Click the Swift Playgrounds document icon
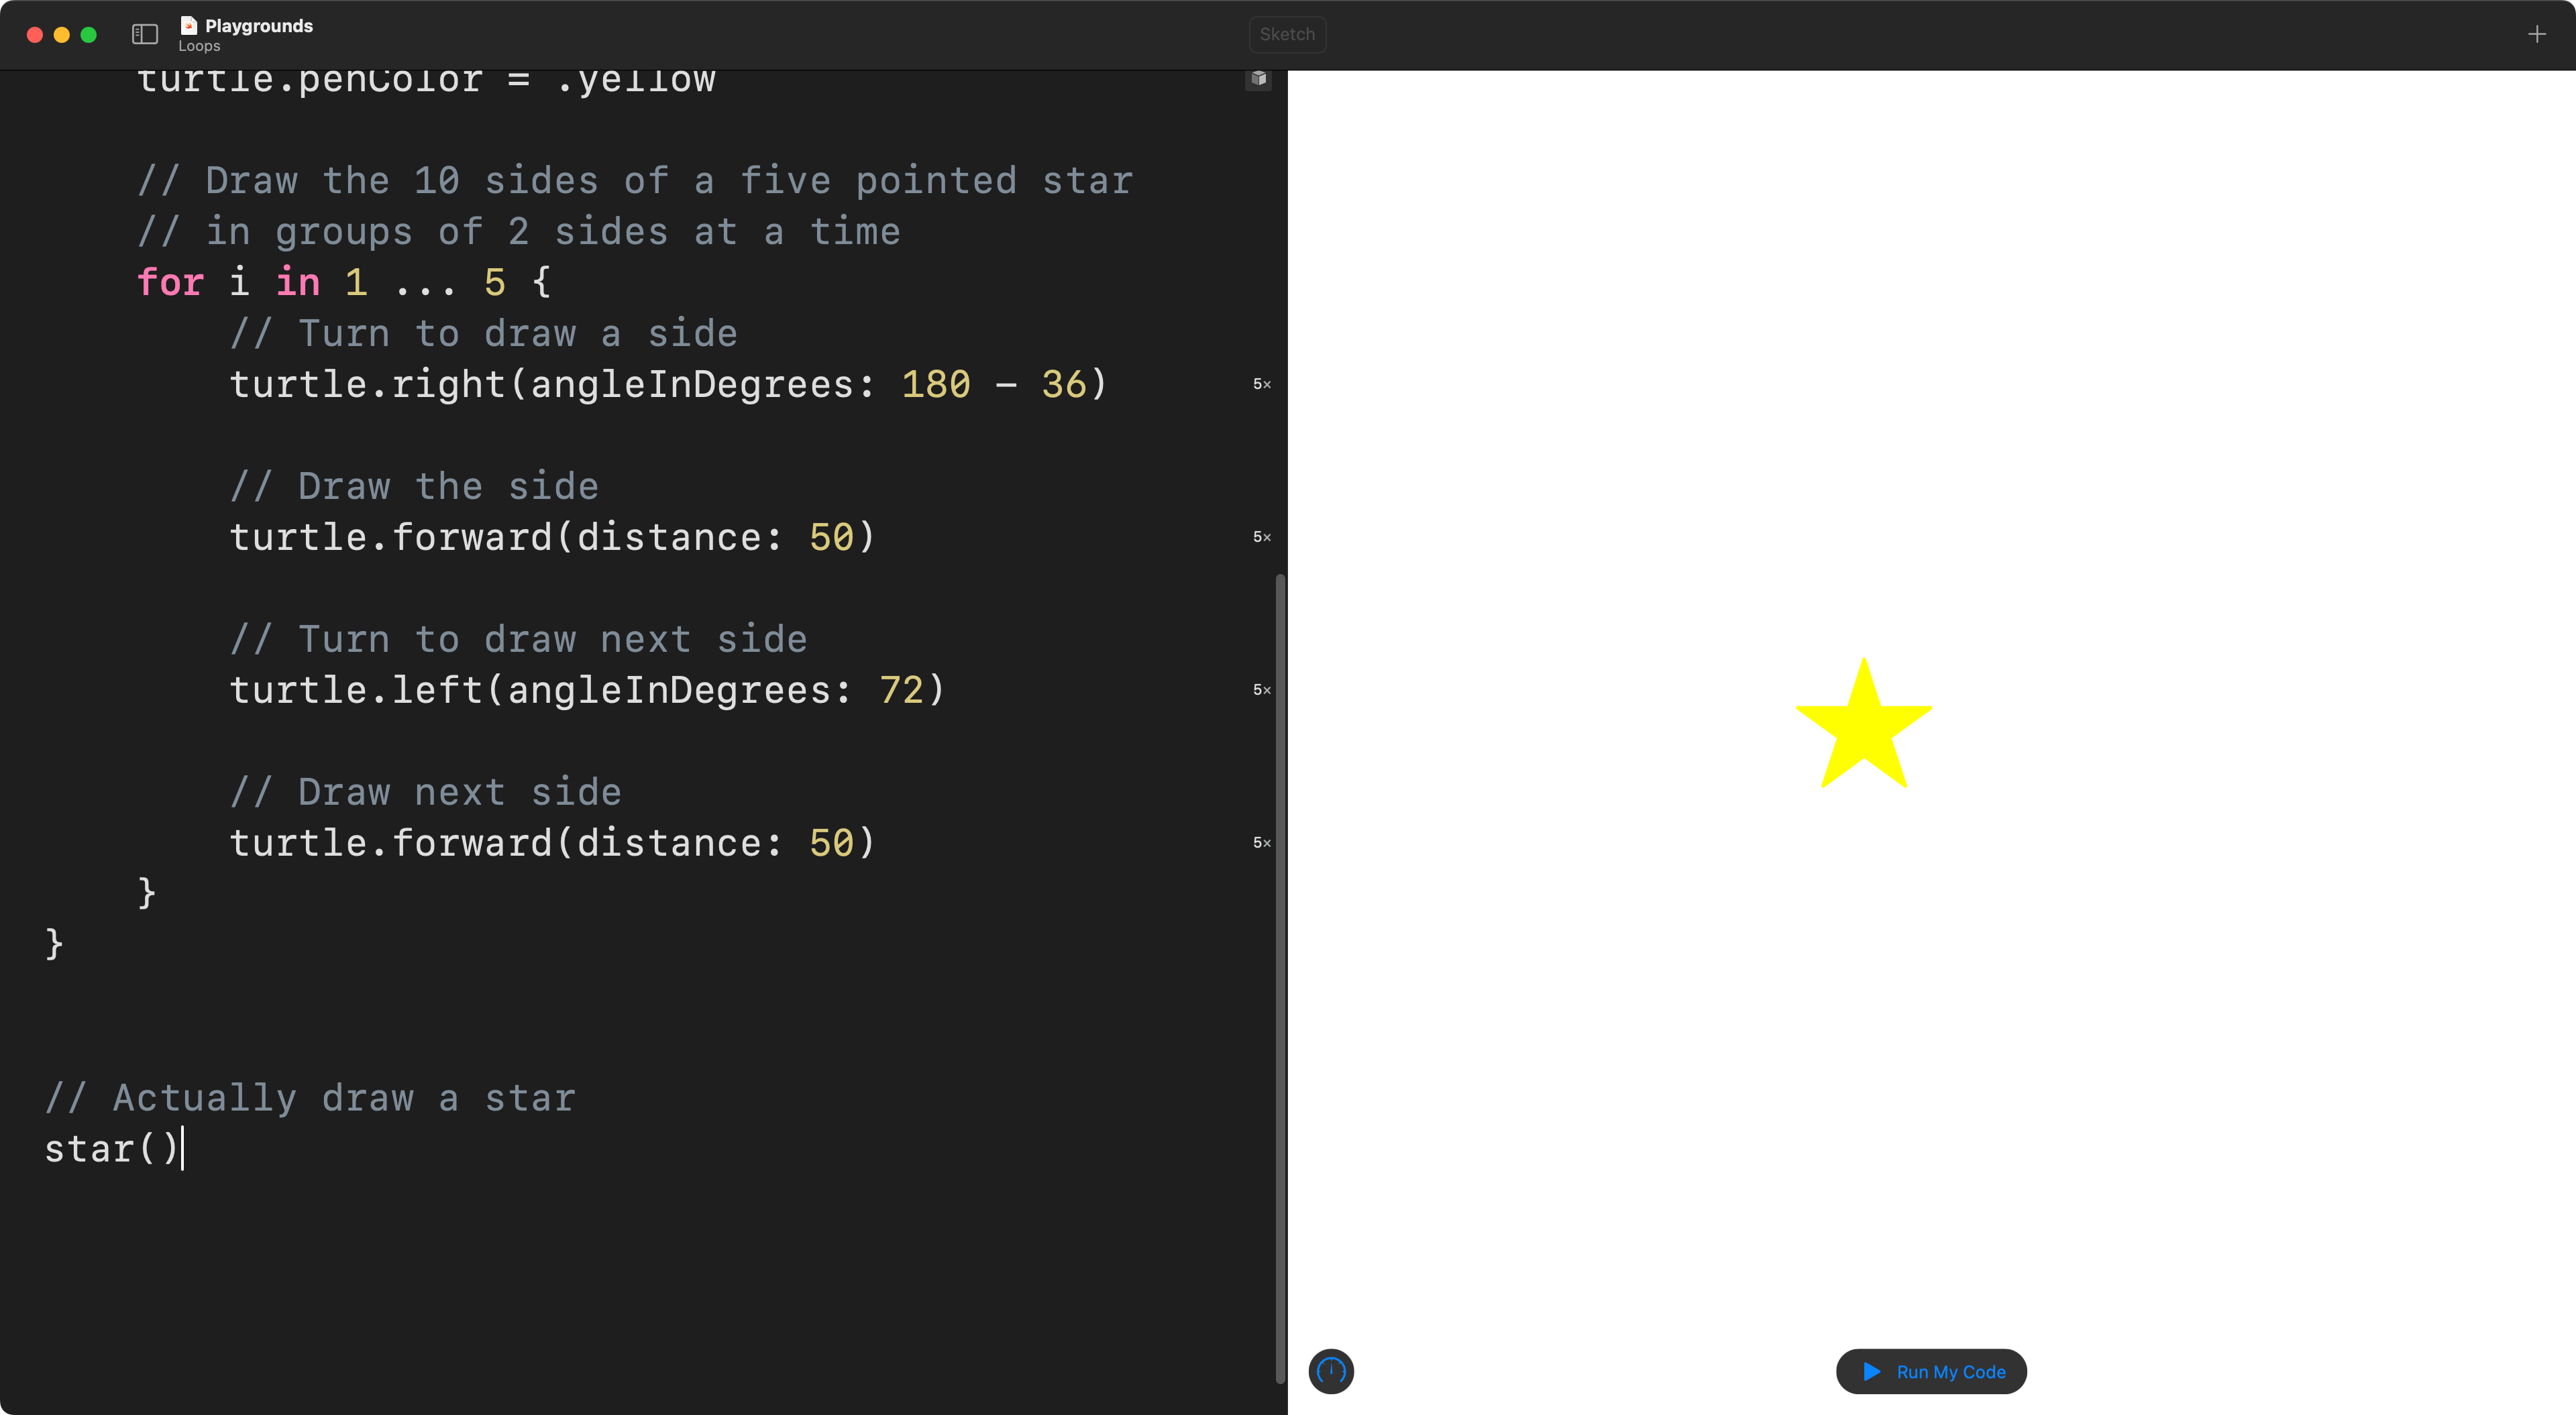This screenshot has height=1415, width=2576. click(188, 25)
